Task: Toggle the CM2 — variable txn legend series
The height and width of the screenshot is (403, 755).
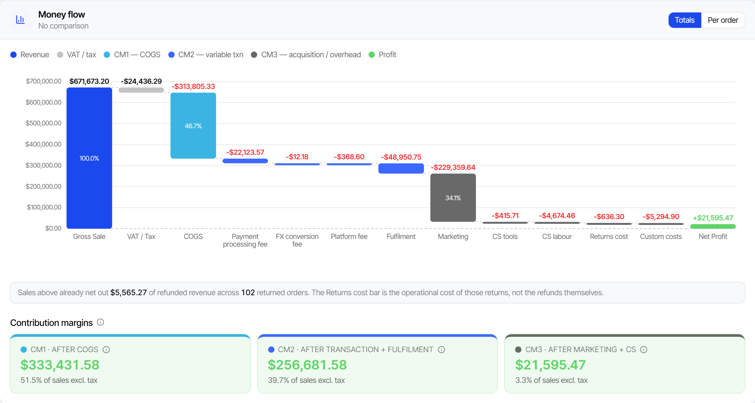Action: click(x=206, y=55)
